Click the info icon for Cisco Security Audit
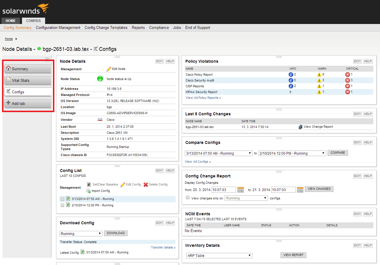Viewport: 380px width, 265px height. pos(291,80)
